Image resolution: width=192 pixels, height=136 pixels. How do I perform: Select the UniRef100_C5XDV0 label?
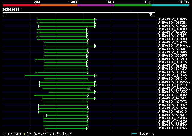[x=172, y=43]
